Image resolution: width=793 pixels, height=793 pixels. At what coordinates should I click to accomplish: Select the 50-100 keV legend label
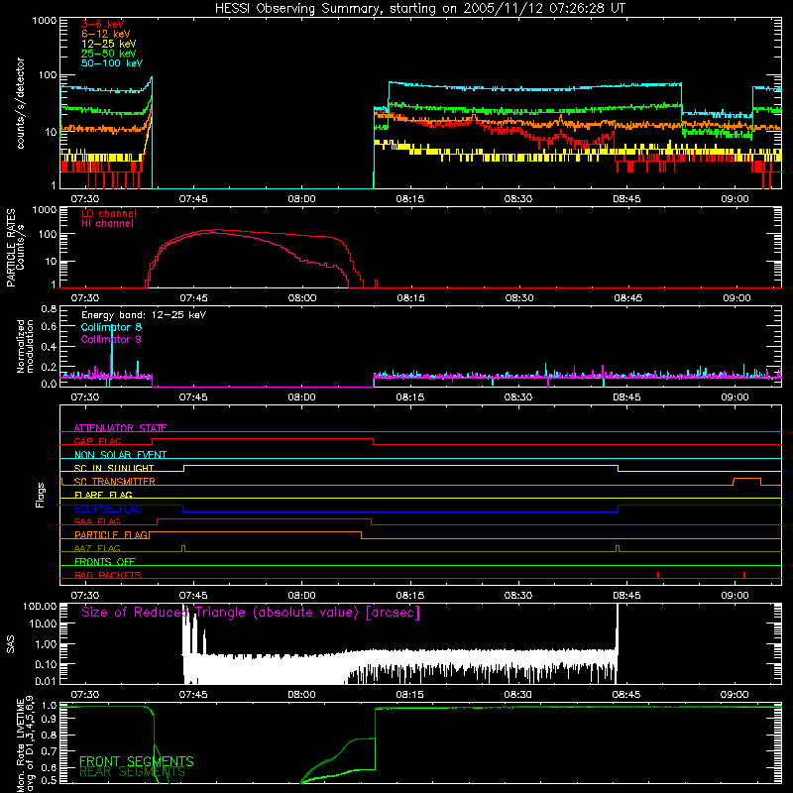tap(112, 63)
